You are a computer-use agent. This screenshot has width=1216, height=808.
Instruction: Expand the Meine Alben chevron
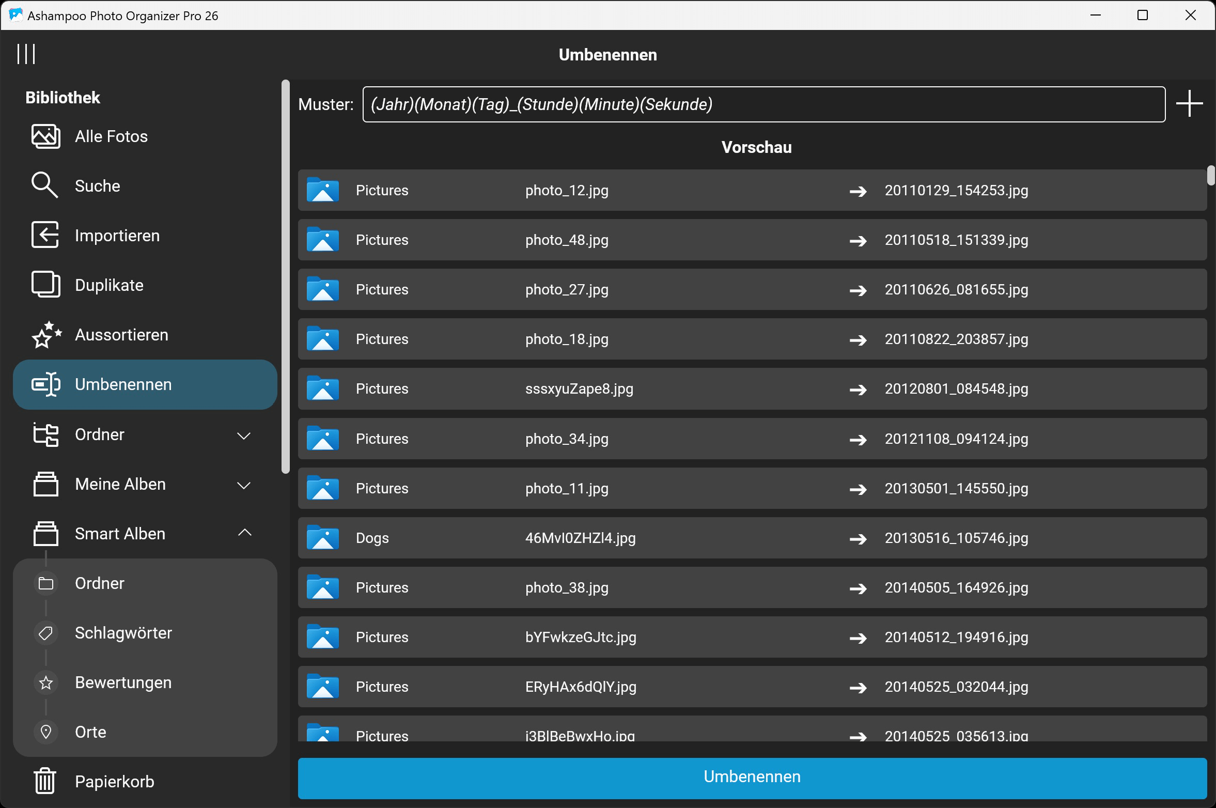[x=244, y=485]
